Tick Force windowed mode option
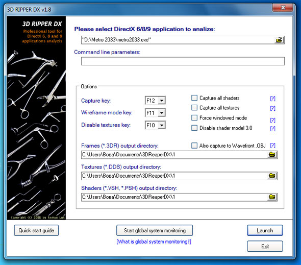Image resolution: width=301 pixels, height=265 pixels. tap(194, 117)
